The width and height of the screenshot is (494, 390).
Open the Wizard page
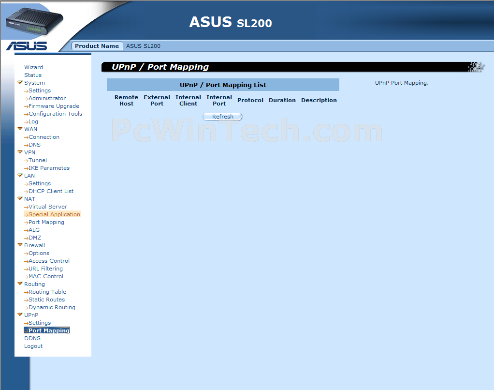[33, 67]
